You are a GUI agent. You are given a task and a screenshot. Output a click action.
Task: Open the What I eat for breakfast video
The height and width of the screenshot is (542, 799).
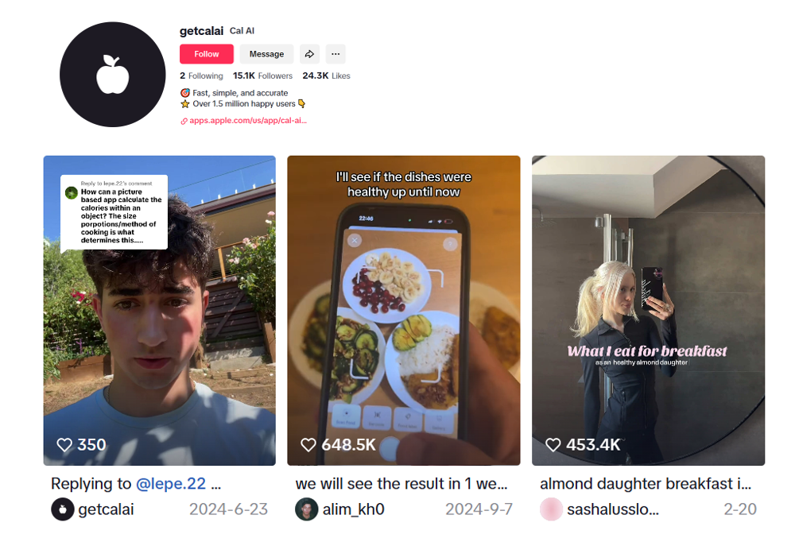pos(648,310)
